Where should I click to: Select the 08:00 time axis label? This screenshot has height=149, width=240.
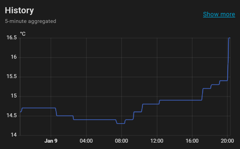coord(122,141)
